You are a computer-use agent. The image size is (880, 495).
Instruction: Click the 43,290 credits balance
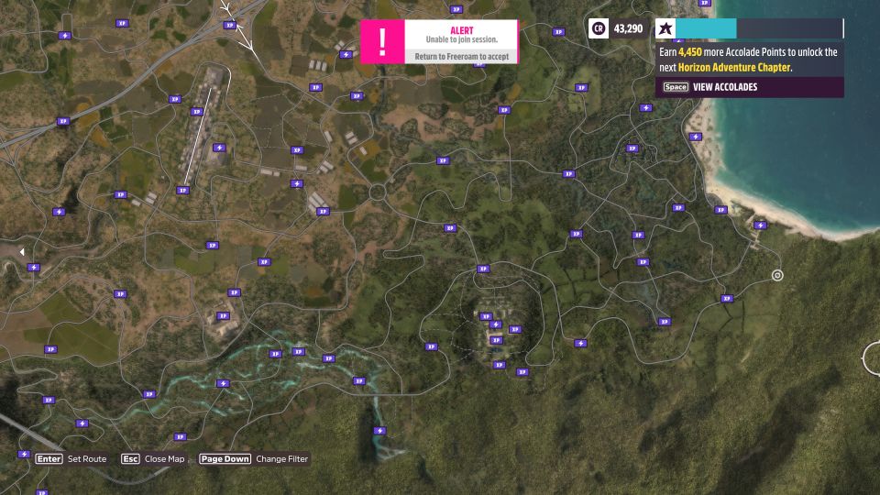[628, 28]
